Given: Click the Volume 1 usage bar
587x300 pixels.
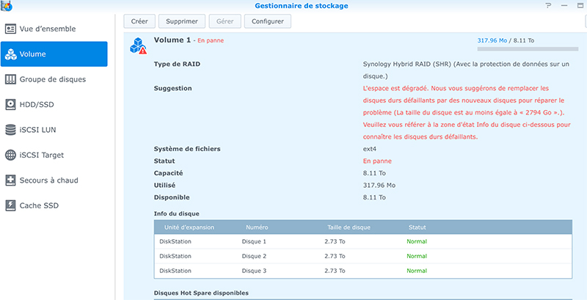Looking at the screenshot, I should 523,50.
